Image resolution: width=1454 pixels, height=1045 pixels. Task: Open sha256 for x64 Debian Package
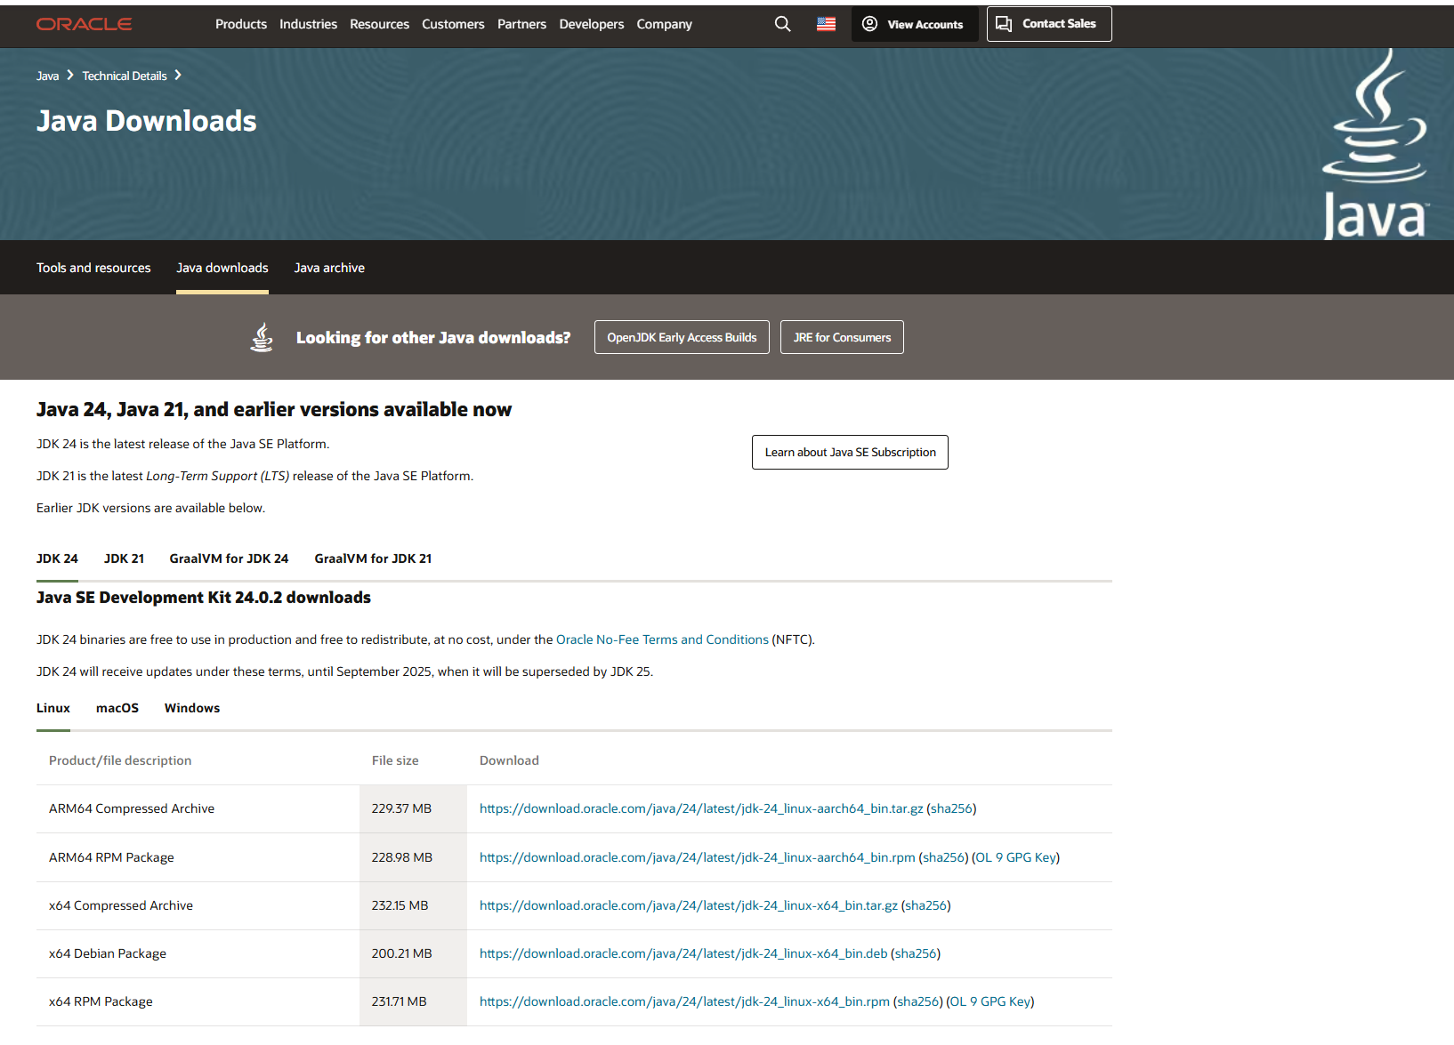(x=916, y=953)
